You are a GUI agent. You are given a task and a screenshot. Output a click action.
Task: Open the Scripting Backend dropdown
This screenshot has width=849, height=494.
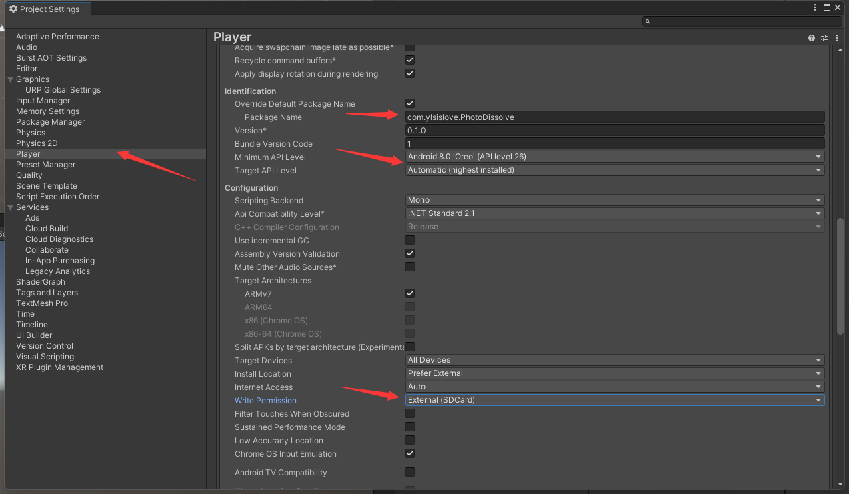[x=614, y=200]
